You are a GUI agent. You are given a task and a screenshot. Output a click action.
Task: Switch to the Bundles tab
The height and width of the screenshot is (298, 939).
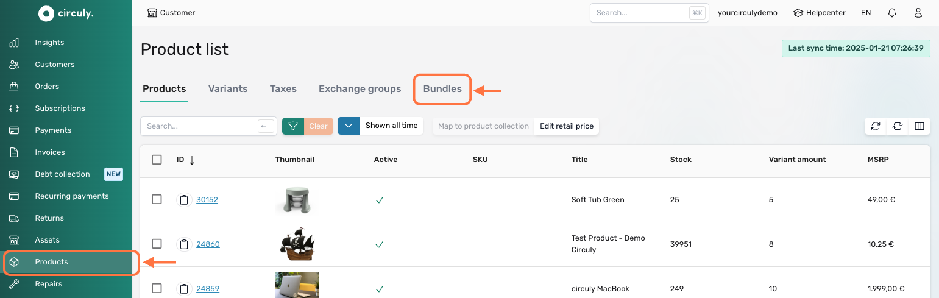point(442,89)
